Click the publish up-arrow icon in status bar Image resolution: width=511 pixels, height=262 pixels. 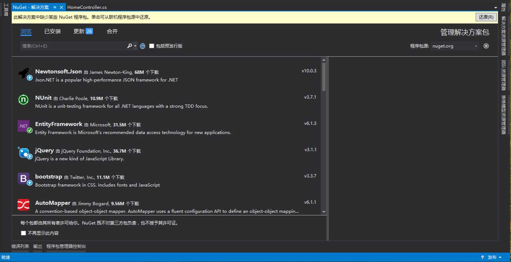tap(483, 257)
